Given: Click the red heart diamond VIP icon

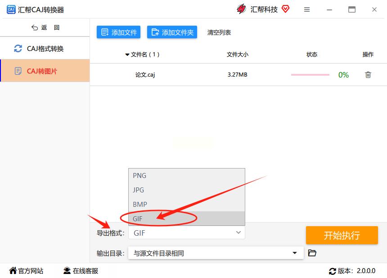Looking at the screenshot, I should coord(285,9).
